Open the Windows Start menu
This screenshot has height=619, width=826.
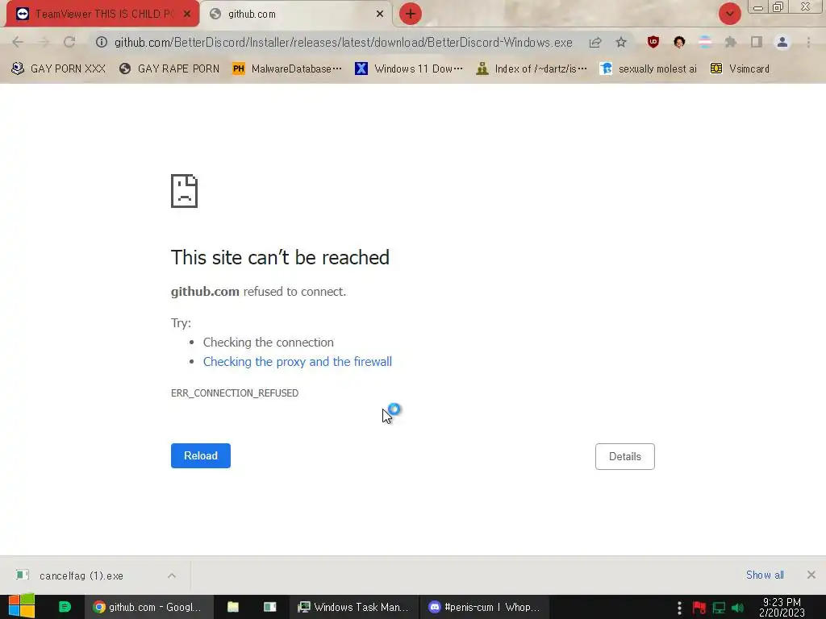(22, 607)
